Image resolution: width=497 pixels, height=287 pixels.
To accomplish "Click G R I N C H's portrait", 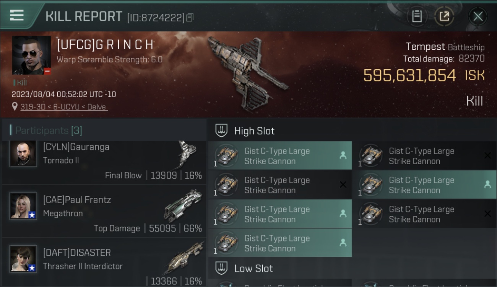I will pyautogui.click(x=31, y=55).
